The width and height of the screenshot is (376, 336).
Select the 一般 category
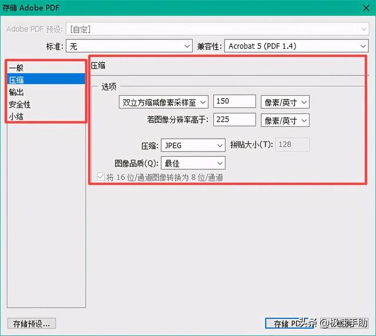tap(46, 68)
